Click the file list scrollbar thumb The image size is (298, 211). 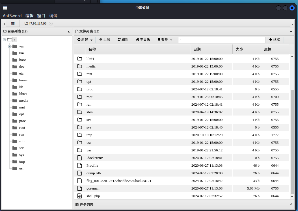point(292,142)
